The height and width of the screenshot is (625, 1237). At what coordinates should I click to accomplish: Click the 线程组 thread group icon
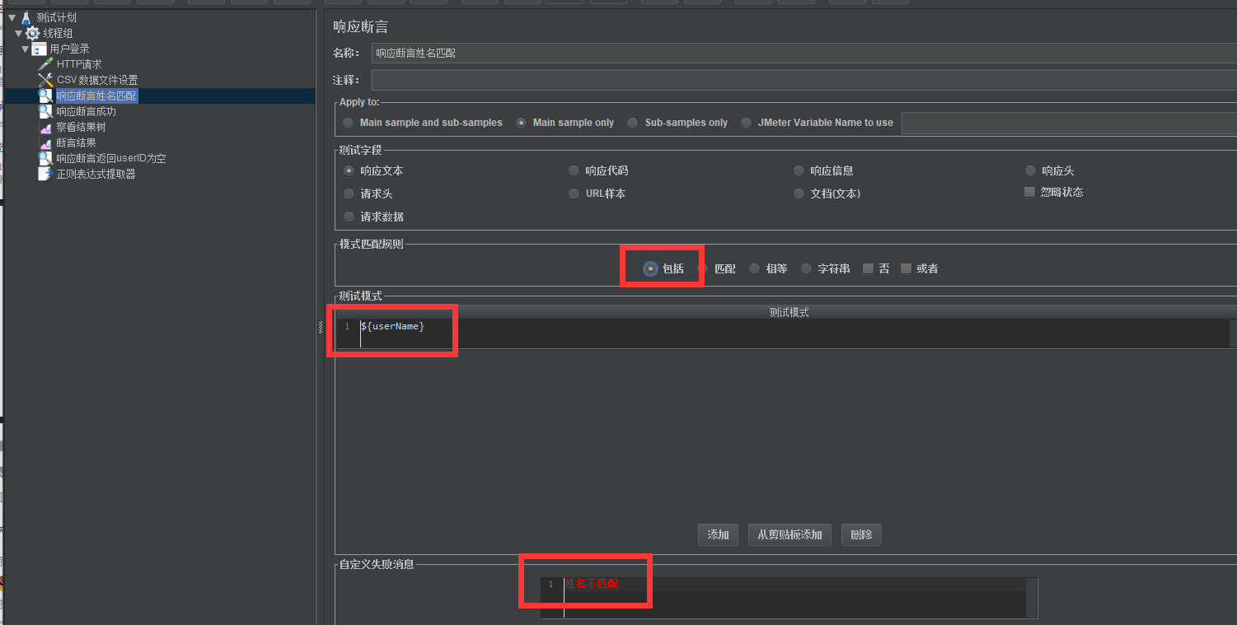[x=30, y=32]
